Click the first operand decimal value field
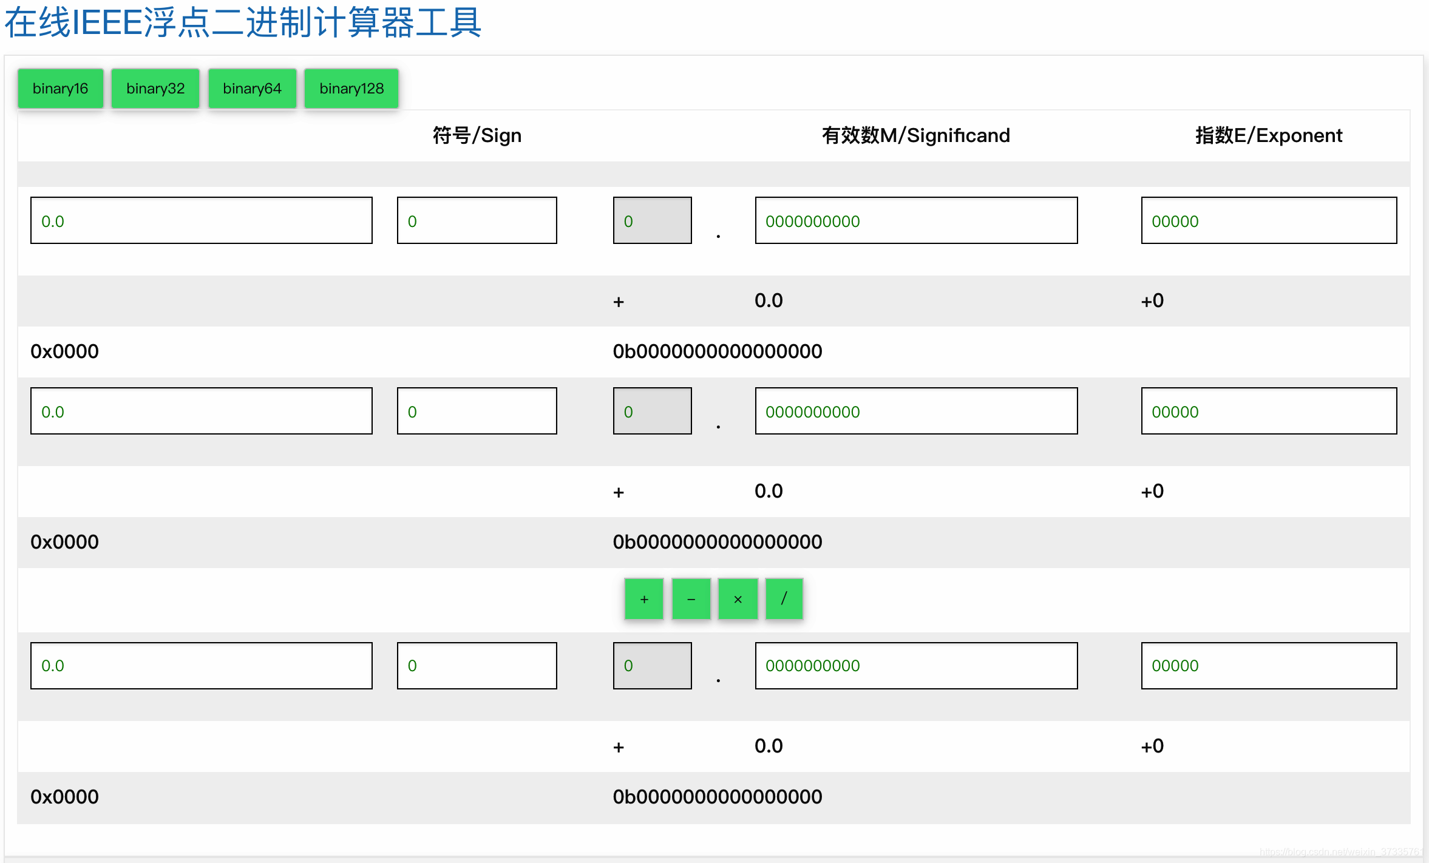 click(x=201, y=220)
